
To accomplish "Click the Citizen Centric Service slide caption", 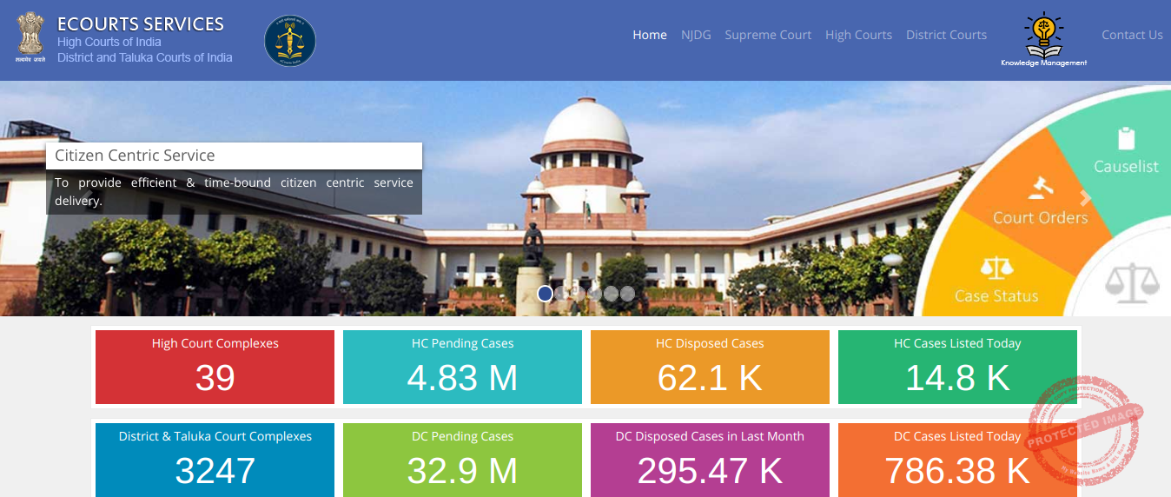I will point(234,156).
